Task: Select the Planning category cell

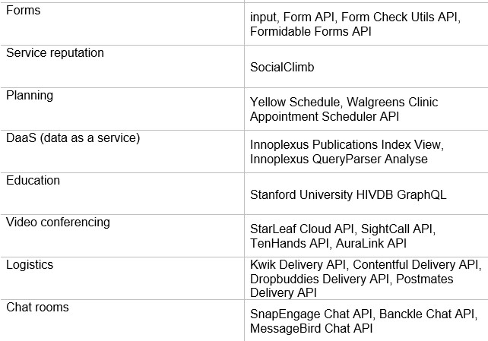Action: (30, 96)
